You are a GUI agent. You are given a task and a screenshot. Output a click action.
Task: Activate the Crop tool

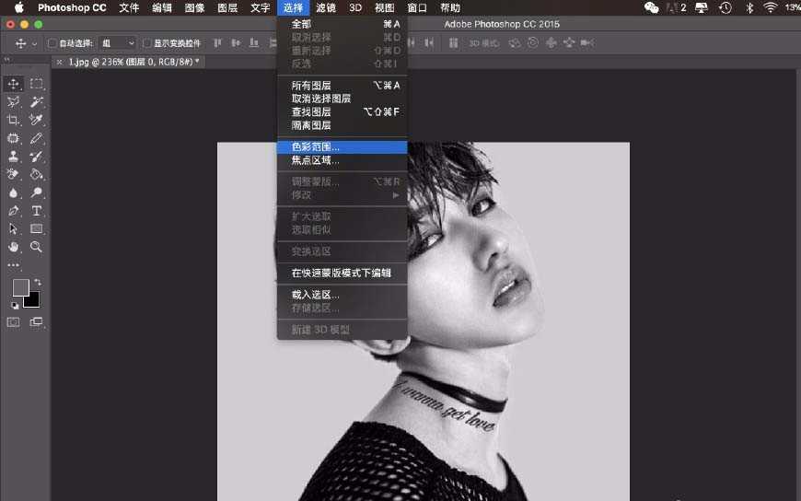(x=14, y=120)
